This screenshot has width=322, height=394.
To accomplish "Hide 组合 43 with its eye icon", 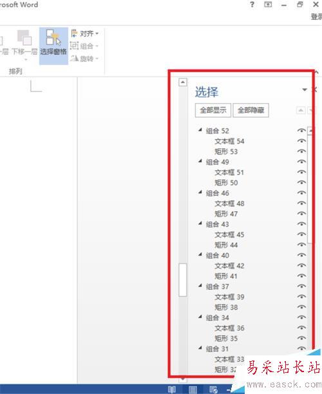I will point(301,224).
